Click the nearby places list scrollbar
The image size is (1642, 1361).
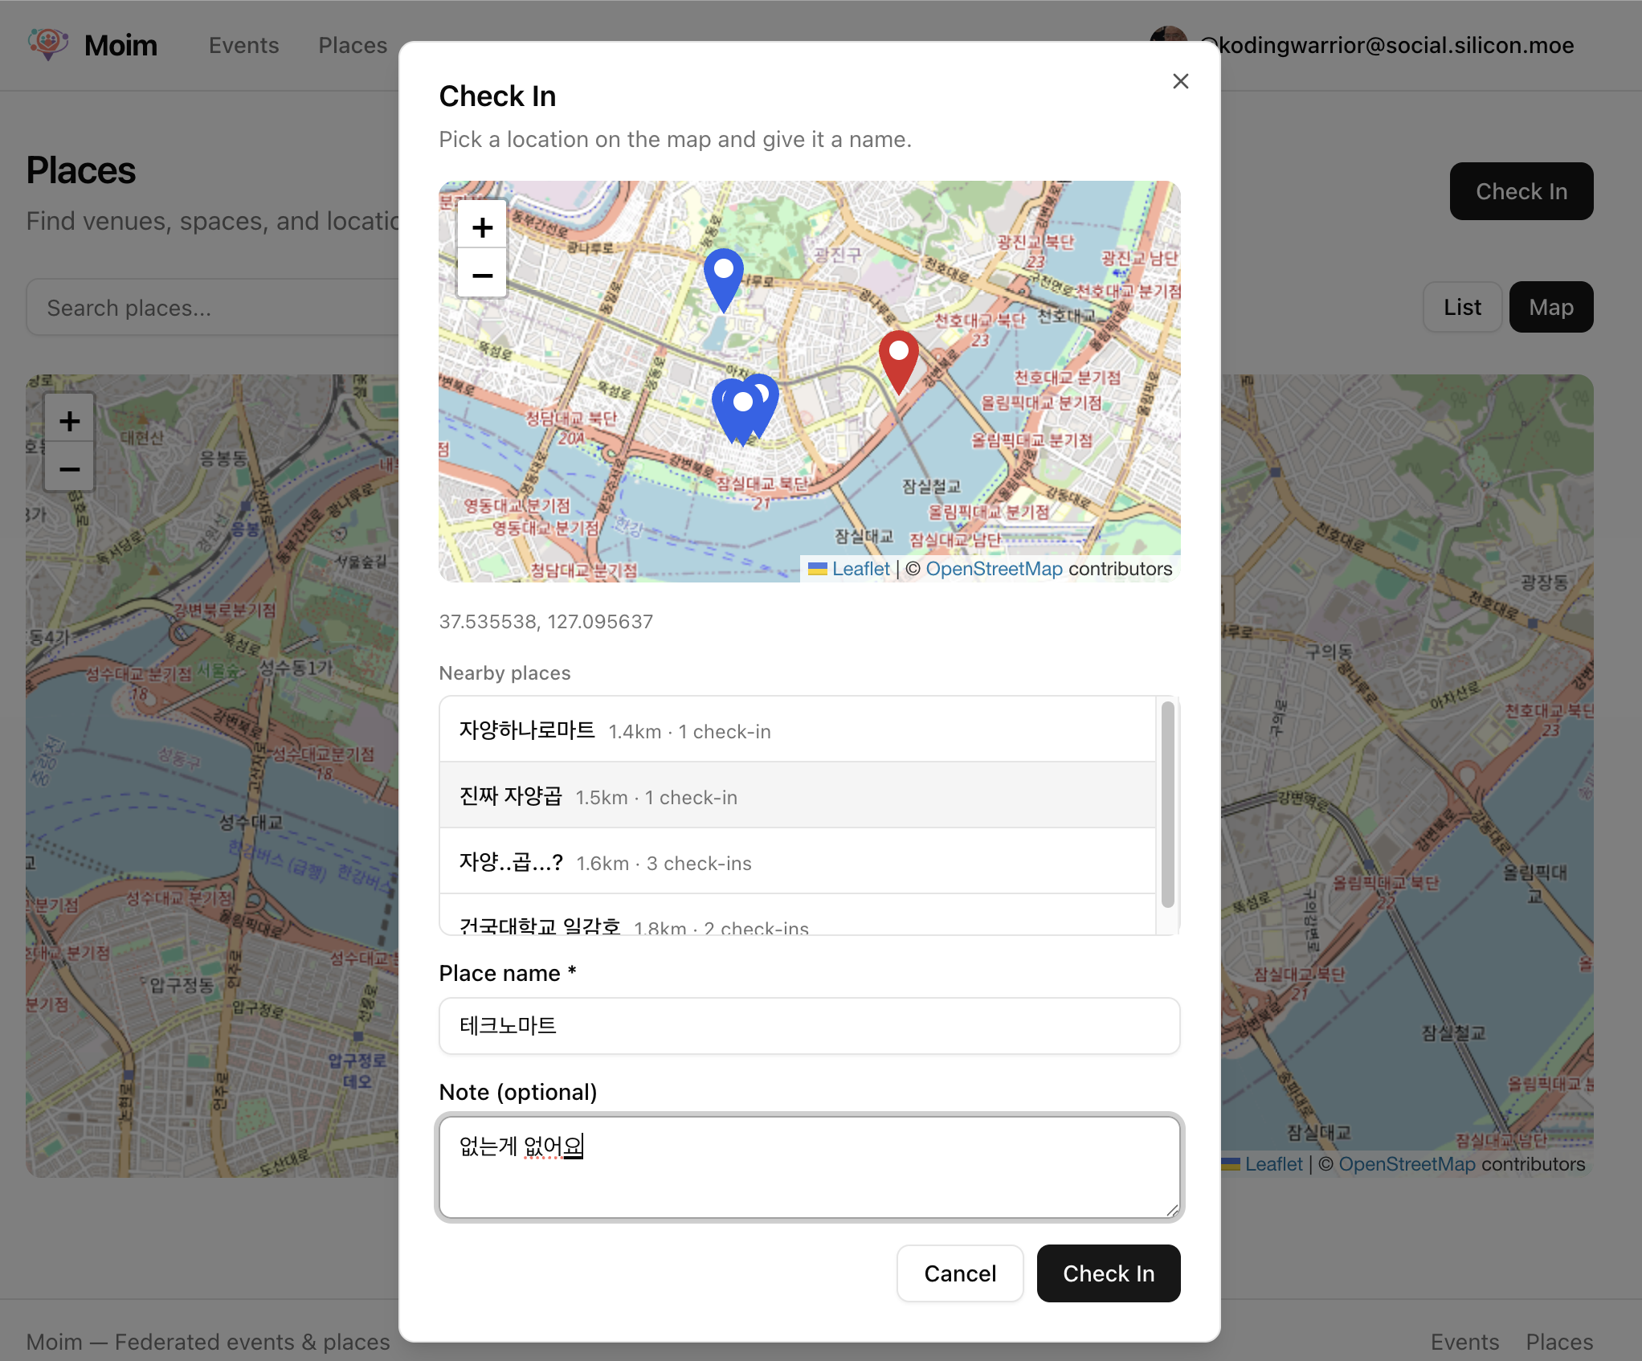1167,804
